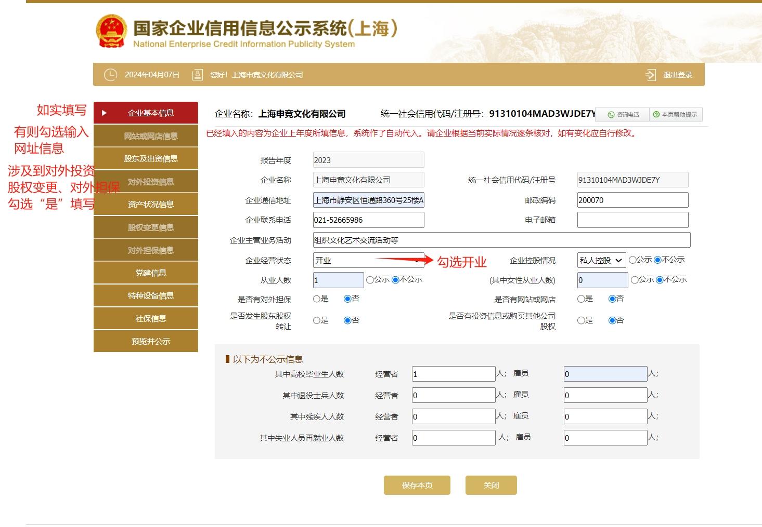Click 失业人员再就业 经营者 count field
This screenshot has width=762, height=527.
point(454,438)
